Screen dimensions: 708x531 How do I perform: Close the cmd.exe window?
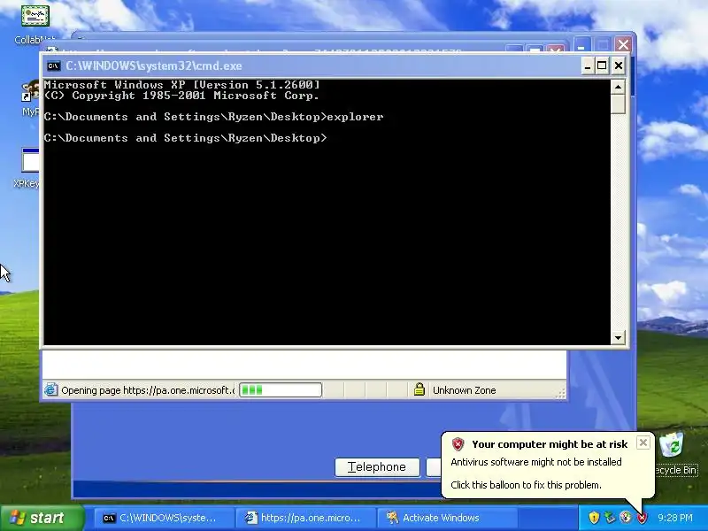618,65
